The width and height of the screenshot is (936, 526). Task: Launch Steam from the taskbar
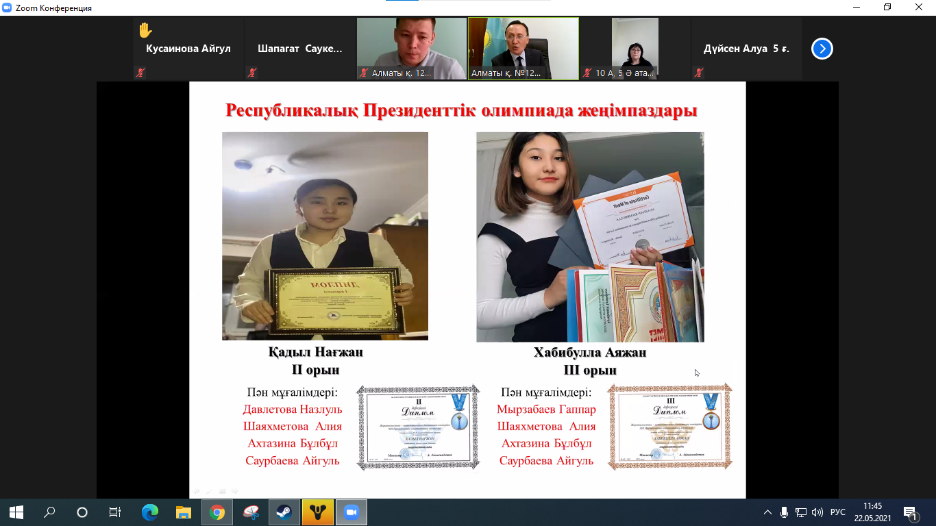(x=284, y=512)
